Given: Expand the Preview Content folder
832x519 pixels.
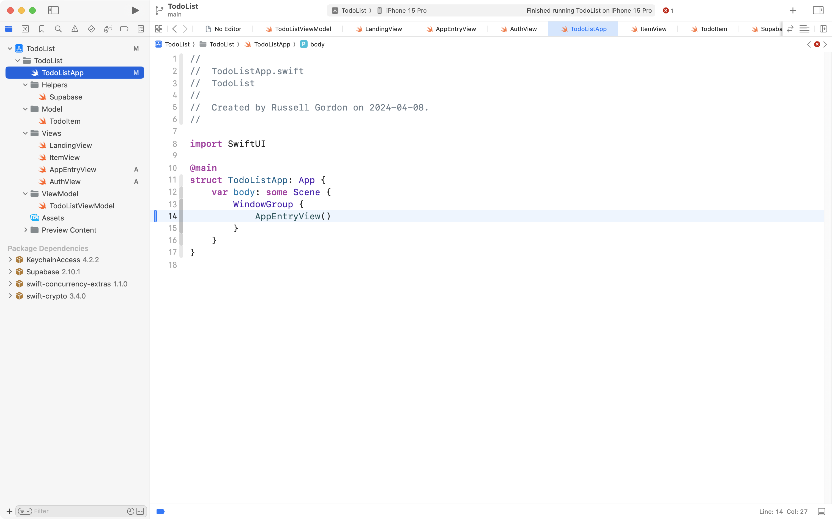Looking at the screenshot, I should click(x=25, y=230).
